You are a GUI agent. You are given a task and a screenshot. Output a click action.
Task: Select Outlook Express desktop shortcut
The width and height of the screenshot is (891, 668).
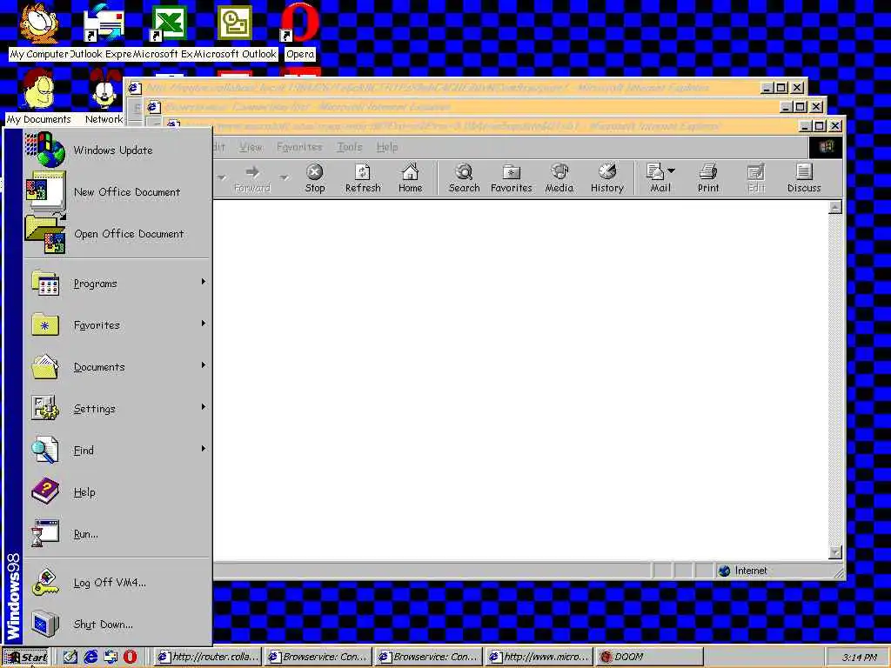coord(103,31)
